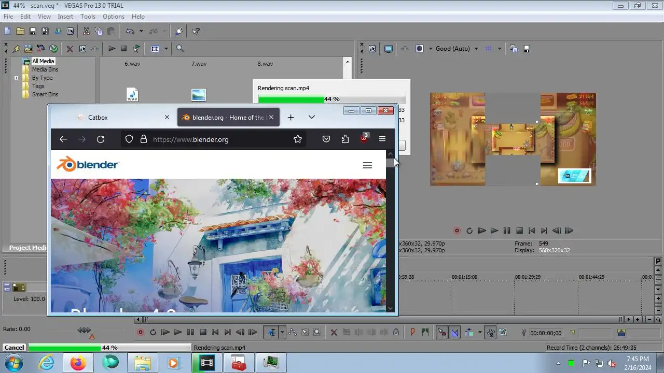Click red X remove media icon
Image resolution: width=664 pixels, height=373 pixels.
tap(70, 49)
